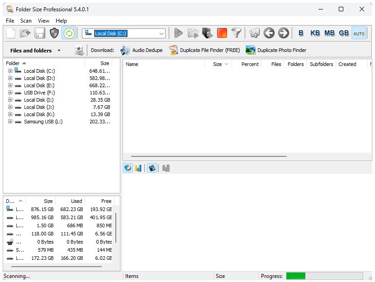This screenshot has height=282, width=375.
Task: Navigate back with the left arrow
Action: [269, 33]
